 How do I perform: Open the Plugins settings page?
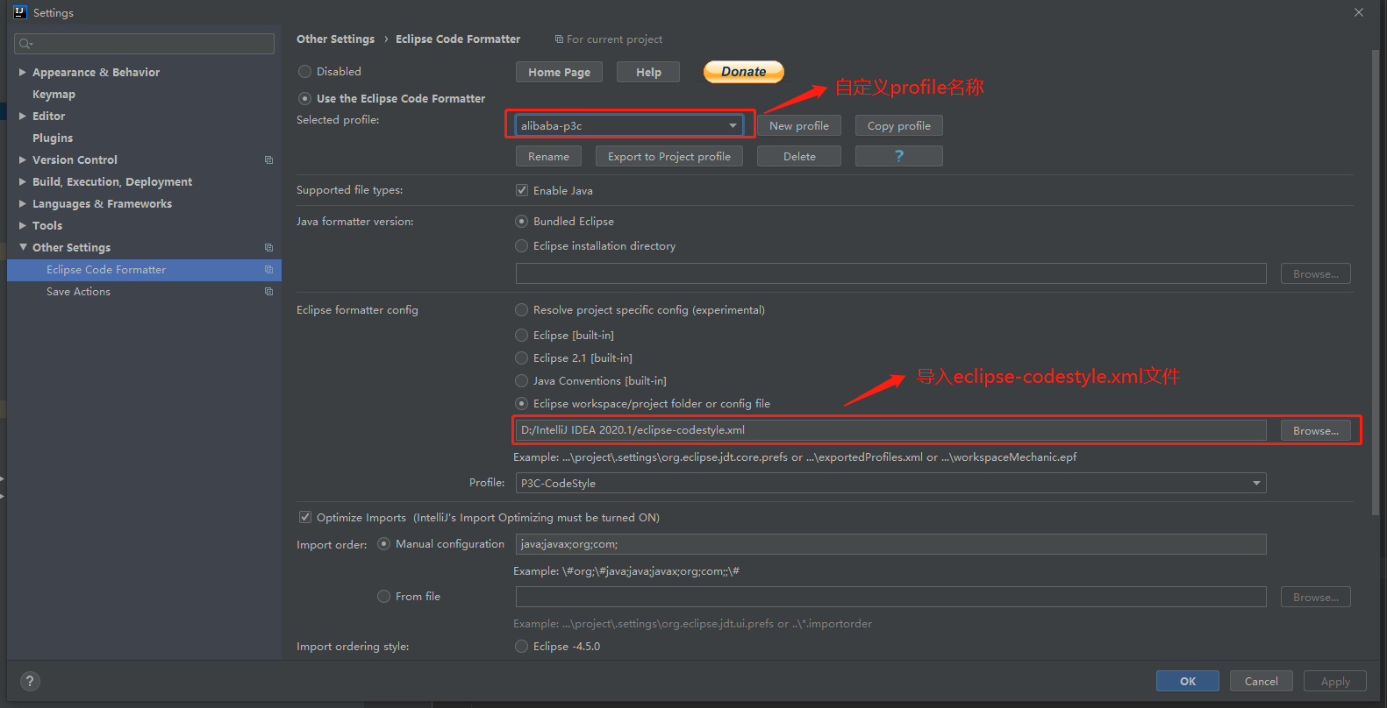(53, 138)
